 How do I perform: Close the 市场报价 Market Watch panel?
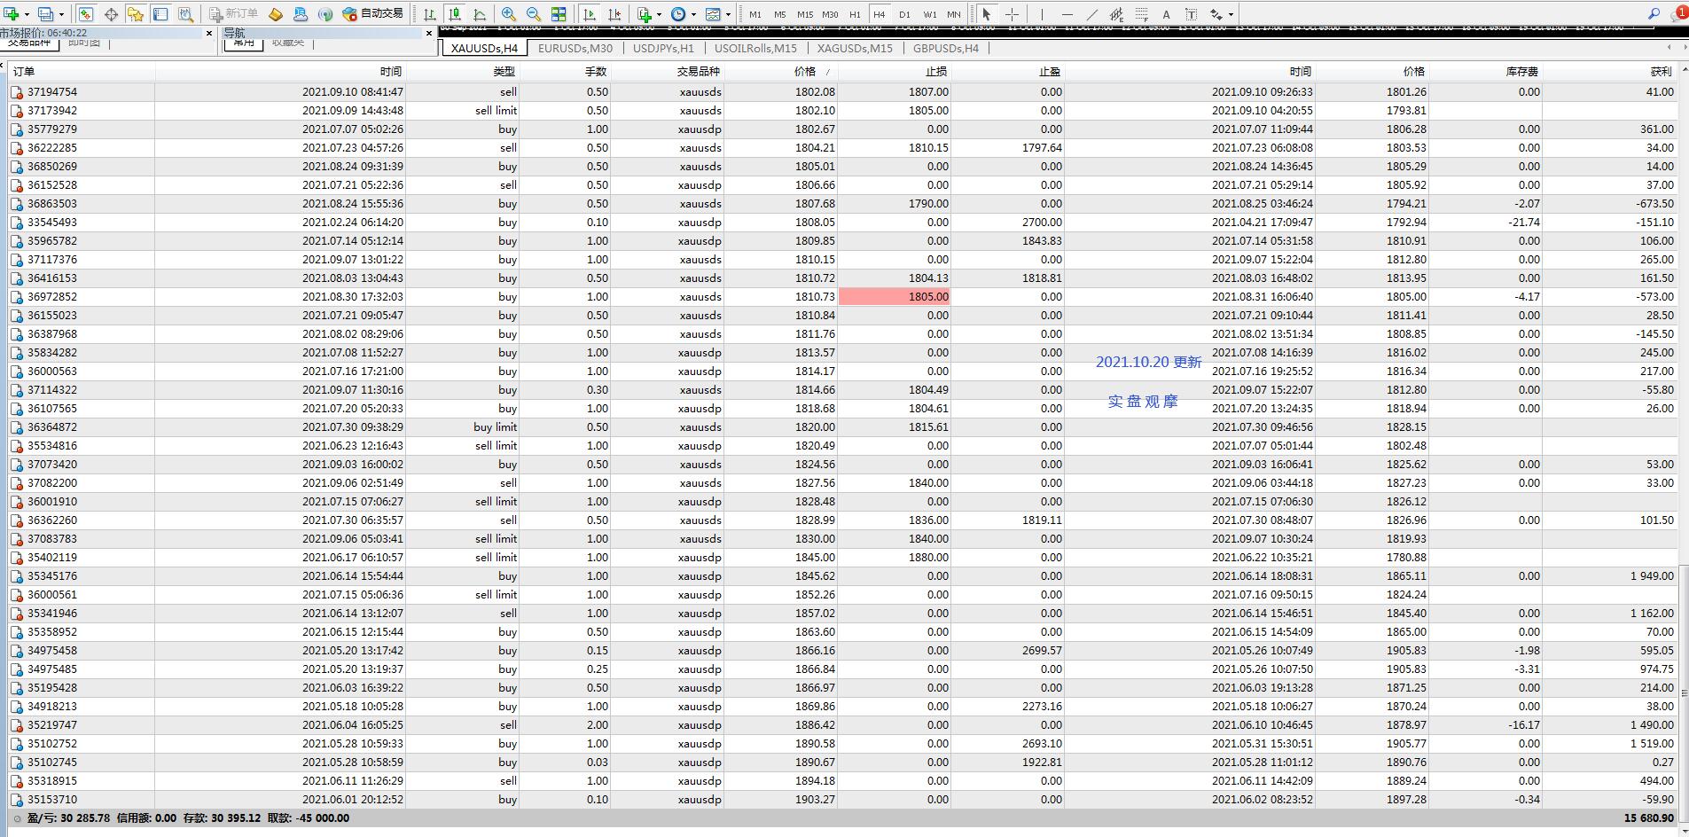coord(209,33)
